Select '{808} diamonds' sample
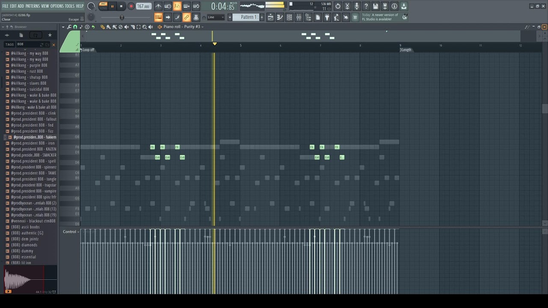Screen dimensions: 548x308 (x=24, y=245)
